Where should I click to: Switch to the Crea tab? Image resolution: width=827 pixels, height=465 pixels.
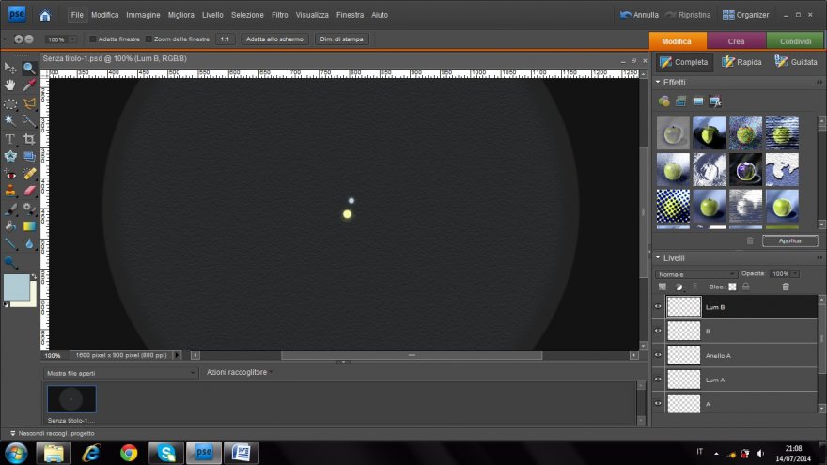[736, 41]
